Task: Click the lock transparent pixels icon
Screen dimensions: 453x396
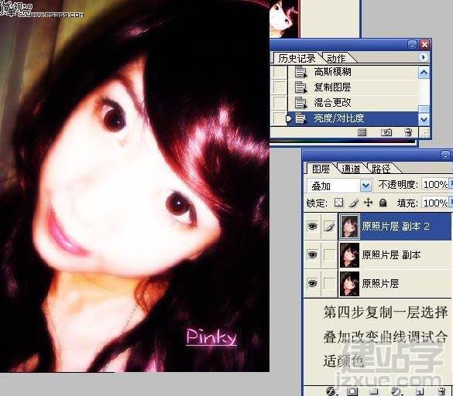Action: (x=338, y=203)
